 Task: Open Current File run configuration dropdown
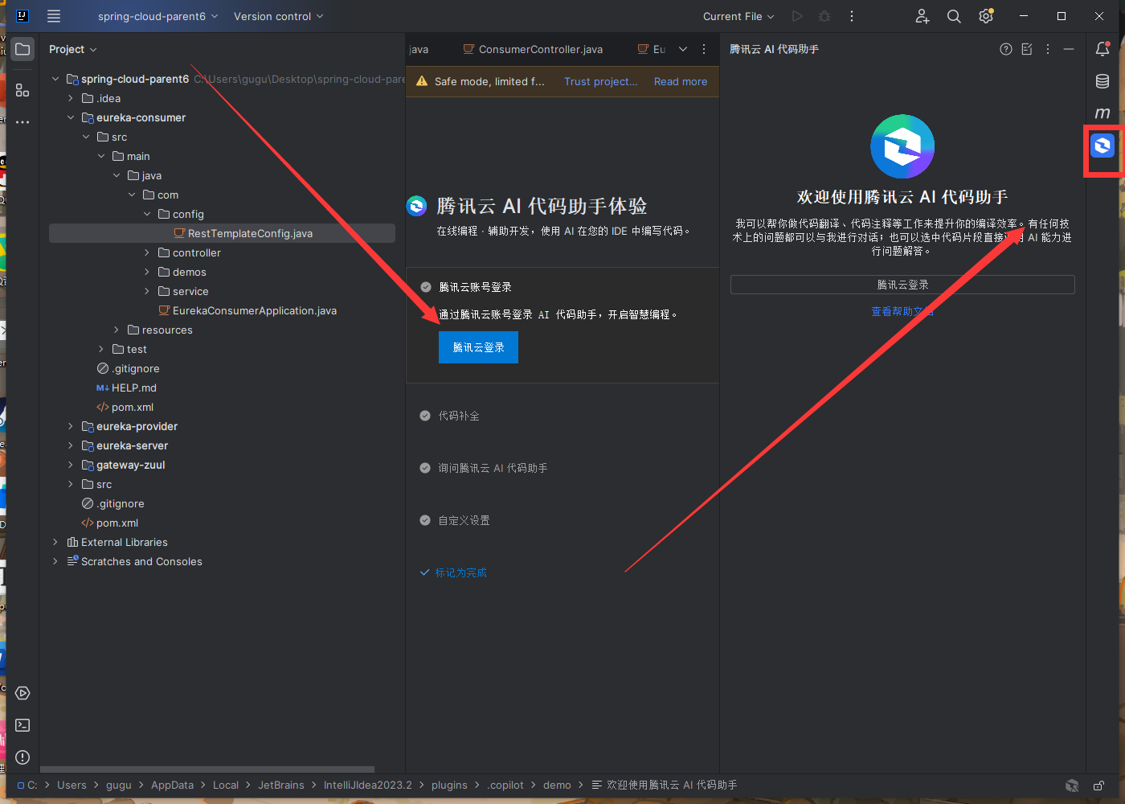click(x=738, y=16)
